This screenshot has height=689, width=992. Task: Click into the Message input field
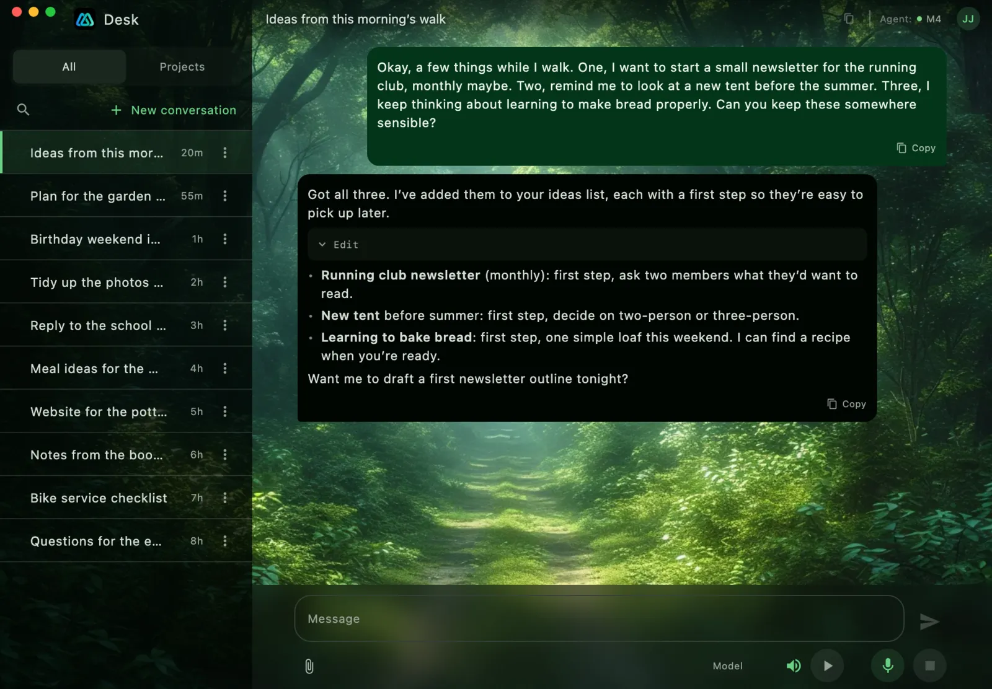(x=599, y=618)
